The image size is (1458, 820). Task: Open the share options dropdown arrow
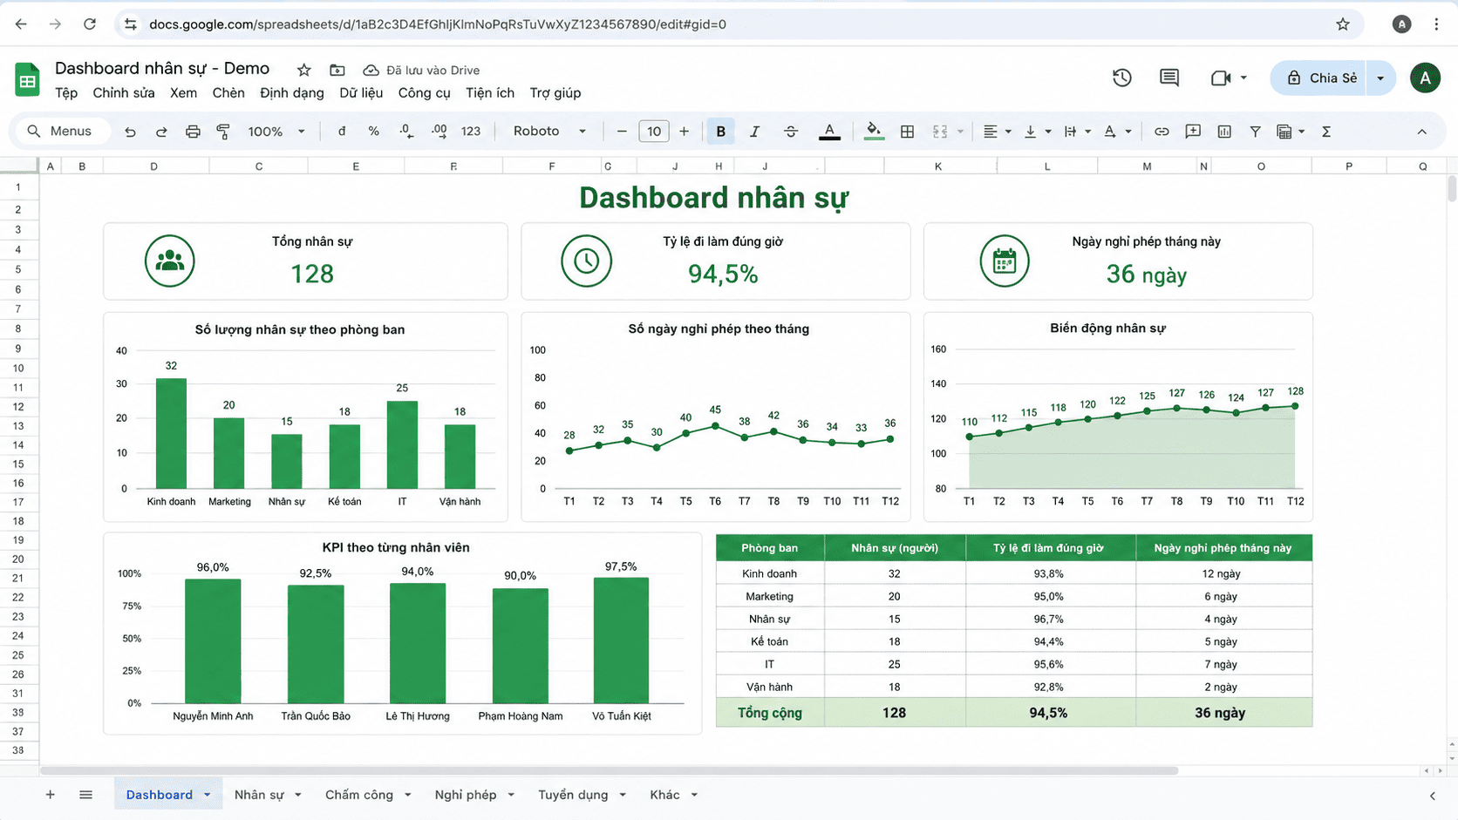click(x=1380, y=78)
